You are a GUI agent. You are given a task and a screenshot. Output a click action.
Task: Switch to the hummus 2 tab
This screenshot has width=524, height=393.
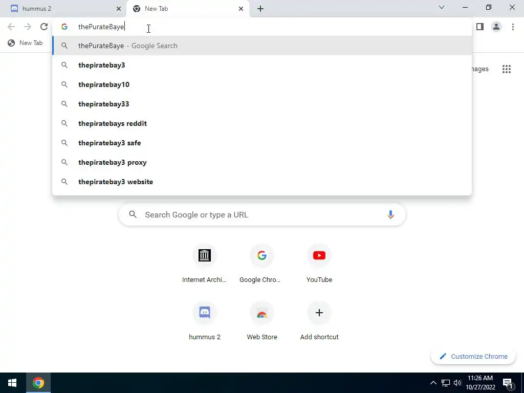coord(63,9)
